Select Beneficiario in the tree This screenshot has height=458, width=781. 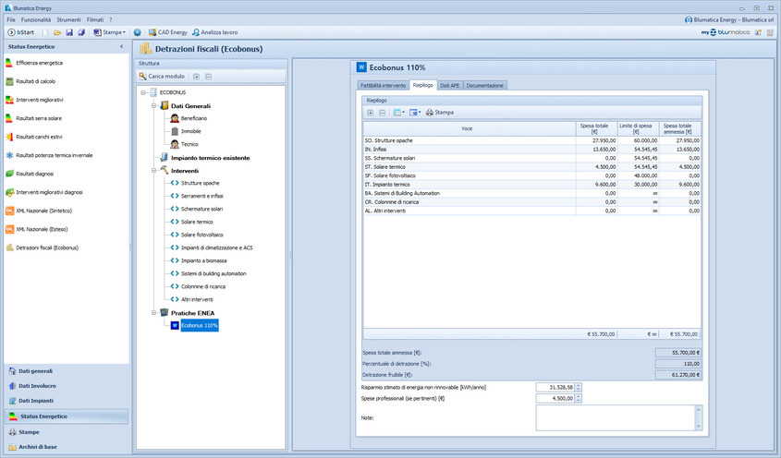coord(194,118)
